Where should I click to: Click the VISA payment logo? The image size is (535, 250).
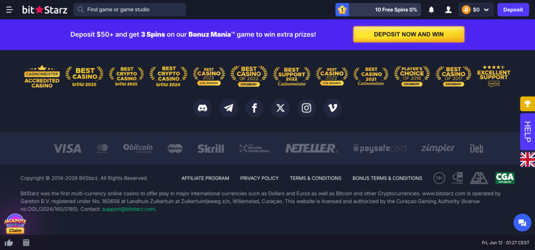click(x=67, y=148)
